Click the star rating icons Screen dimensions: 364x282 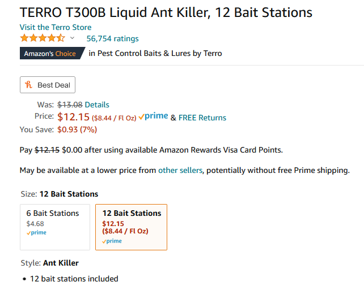pos(43,38)
